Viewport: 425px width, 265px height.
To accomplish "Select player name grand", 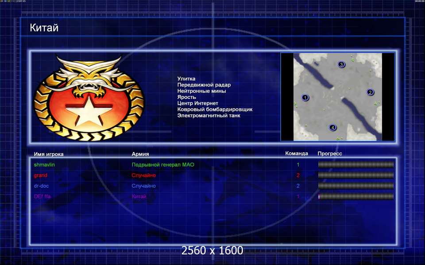I will 41,175.
